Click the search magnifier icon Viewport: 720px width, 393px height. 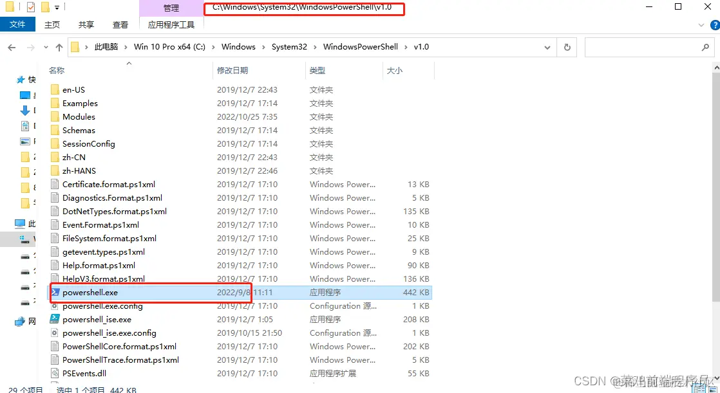[x=706, y=47]
